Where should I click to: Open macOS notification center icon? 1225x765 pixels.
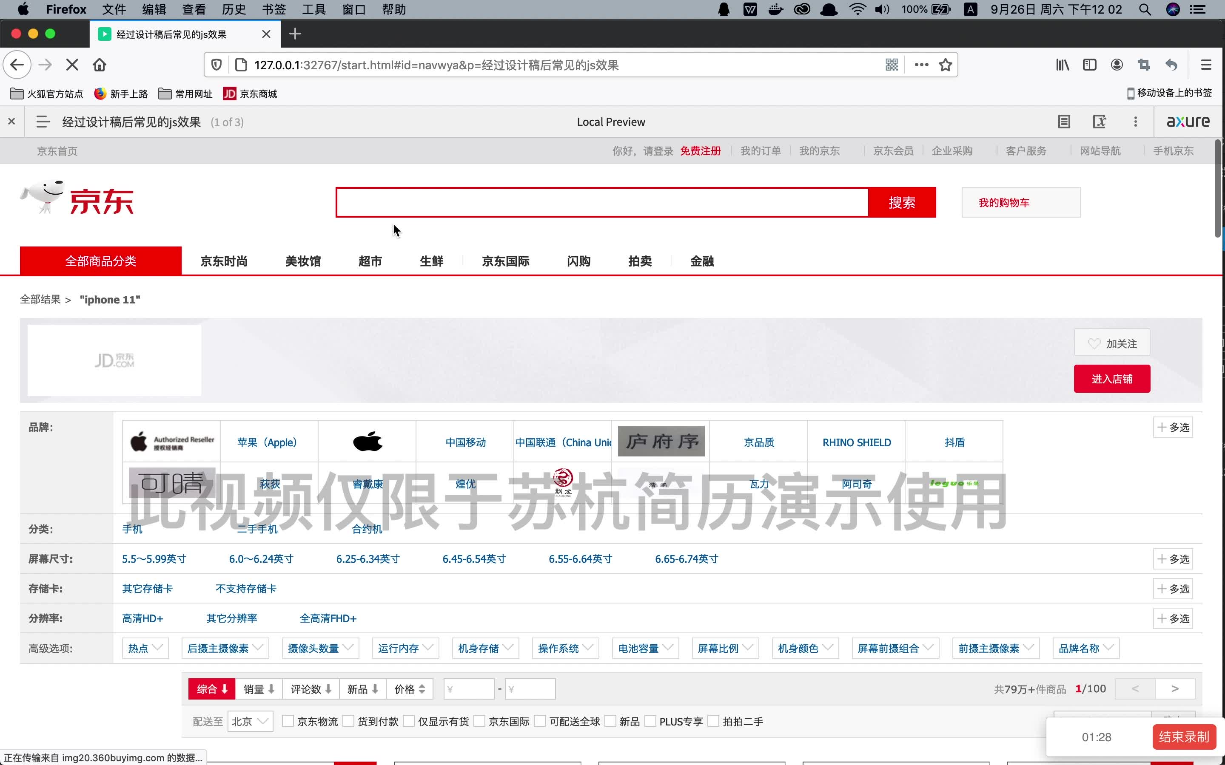[x=1198, y=9]
